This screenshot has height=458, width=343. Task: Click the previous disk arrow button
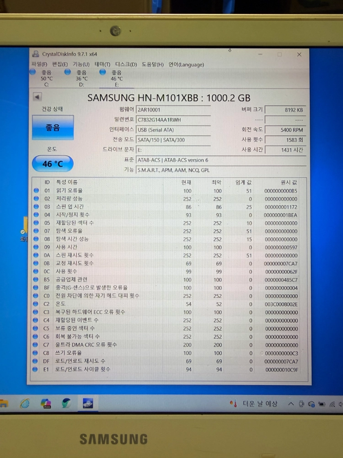pos(38,97)
